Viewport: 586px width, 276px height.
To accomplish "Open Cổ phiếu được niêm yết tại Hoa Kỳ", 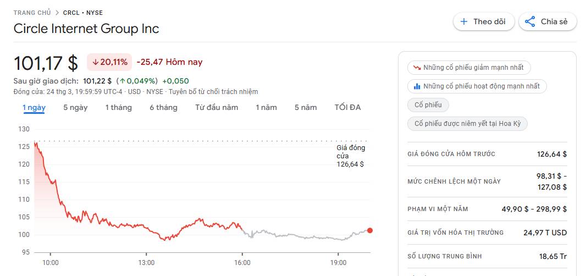I will pos(467,124).
